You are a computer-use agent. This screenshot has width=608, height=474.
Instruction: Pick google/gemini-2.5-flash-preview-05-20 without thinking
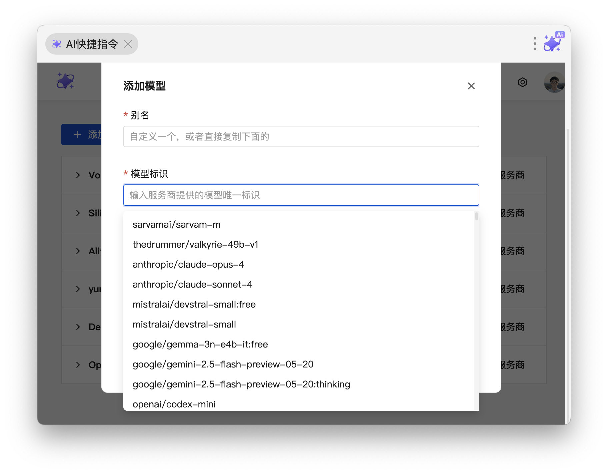coord(298,364)
